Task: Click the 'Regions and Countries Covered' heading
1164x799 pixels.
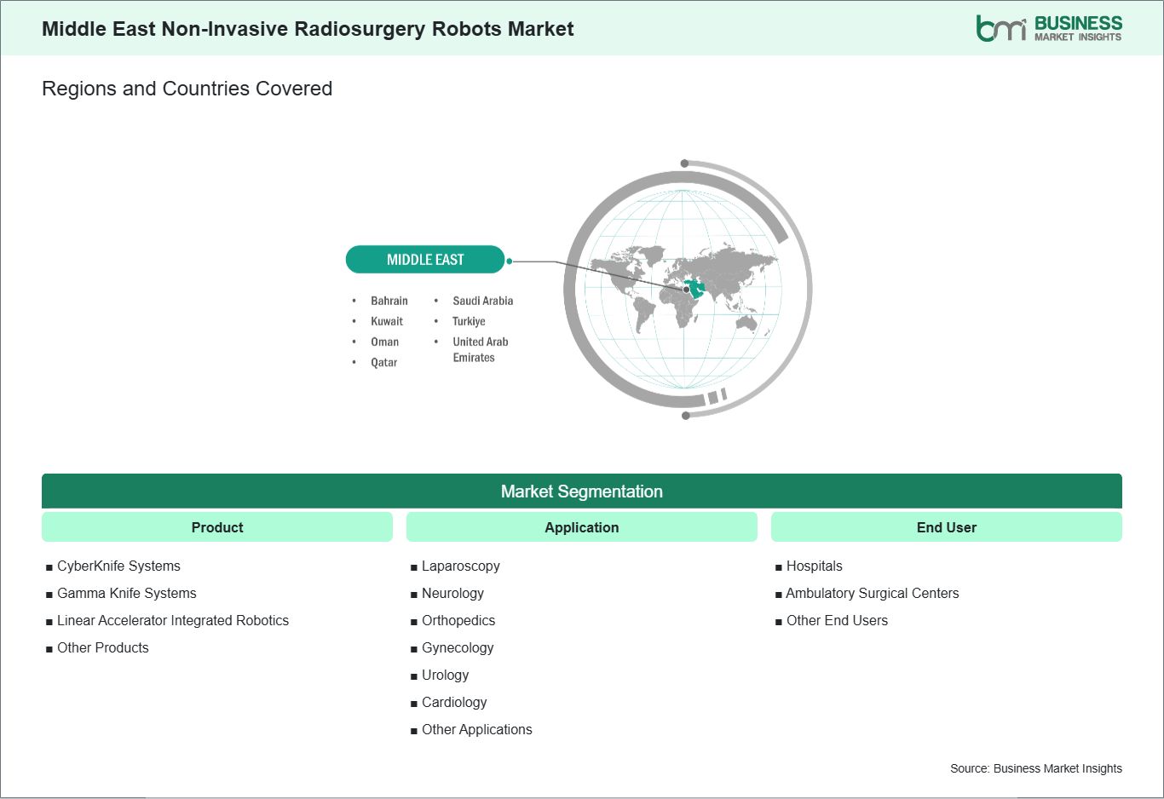Action: 187,89
